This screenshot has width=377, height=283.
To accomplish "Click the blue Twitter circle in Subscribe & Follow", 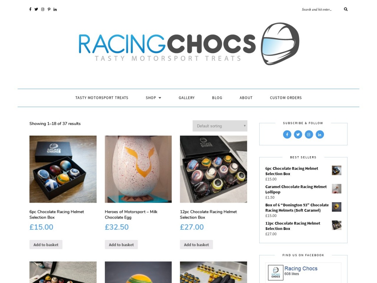I will [x=298, y=134].
